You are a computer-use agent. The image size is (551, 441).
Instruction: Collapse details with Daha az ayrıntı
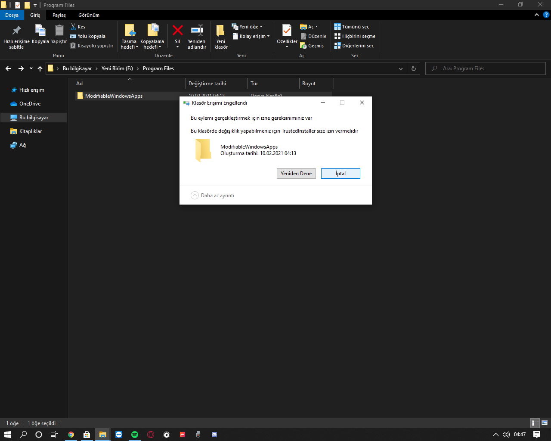[x=213, y=196]
